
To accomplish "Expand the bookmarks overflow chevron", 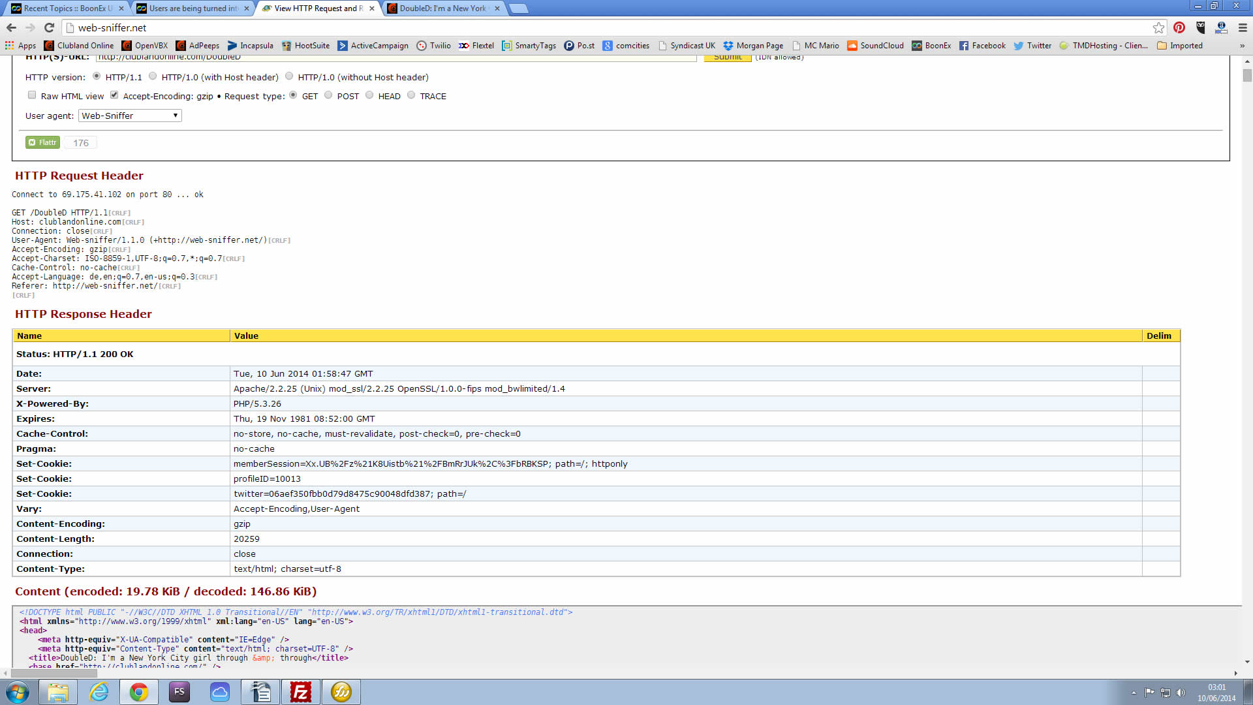I will click(1242, 46).
